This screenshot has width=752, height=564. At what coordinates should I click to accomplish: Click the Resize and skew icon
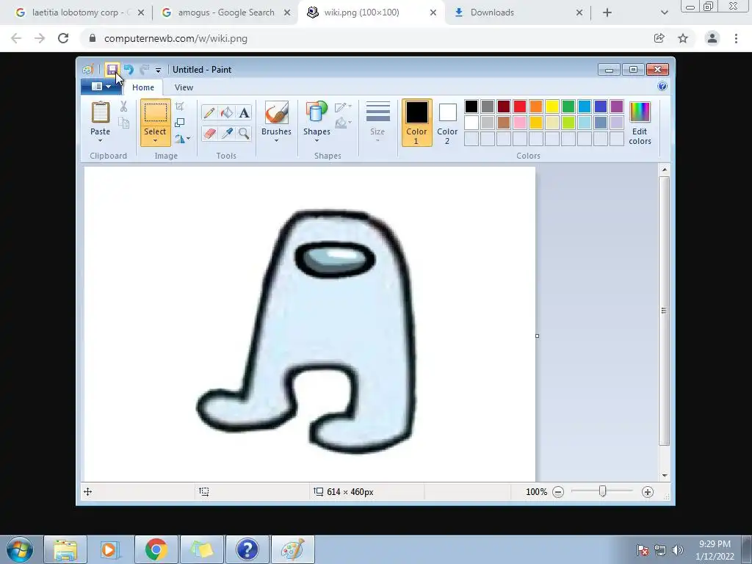pos(180,123)
